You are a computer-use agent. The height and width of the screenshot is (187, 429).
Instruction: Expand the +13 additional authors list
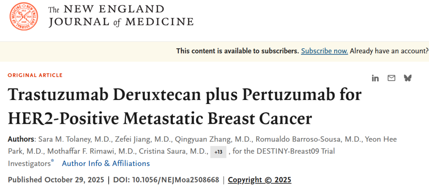click(218, 152)
